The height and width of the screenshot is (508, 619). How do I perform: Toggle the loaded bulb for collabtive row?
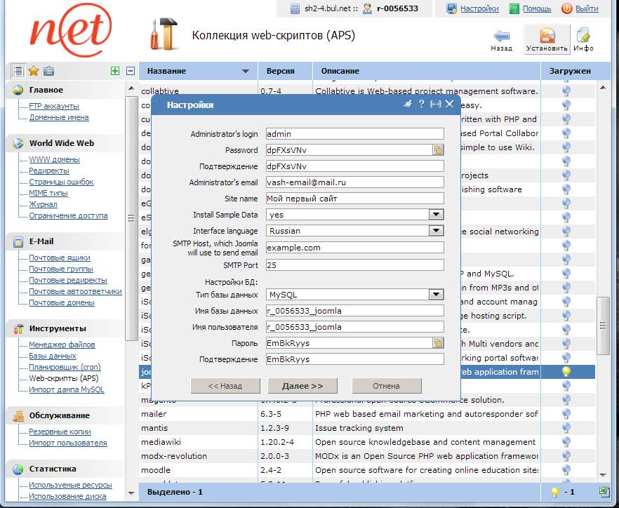(566, 91)
